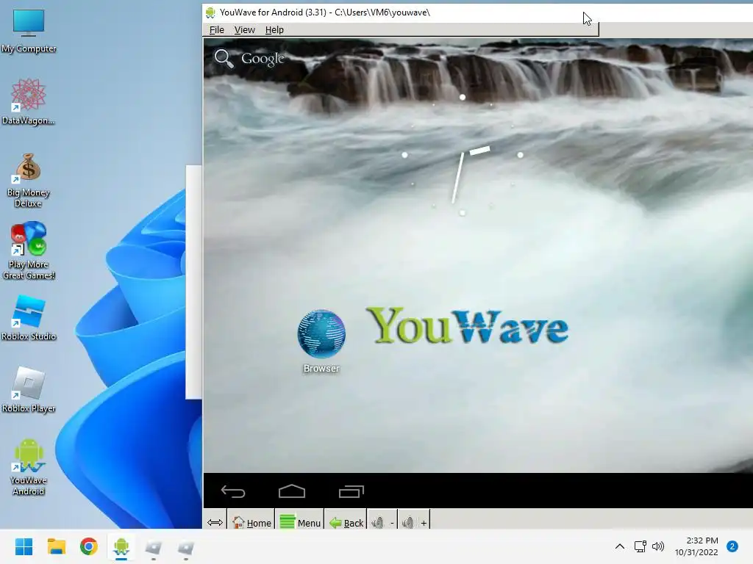Tap the Android recent apps navigation icon
The height and width of the screenshot is (564, 753).
tap(351, 491)
